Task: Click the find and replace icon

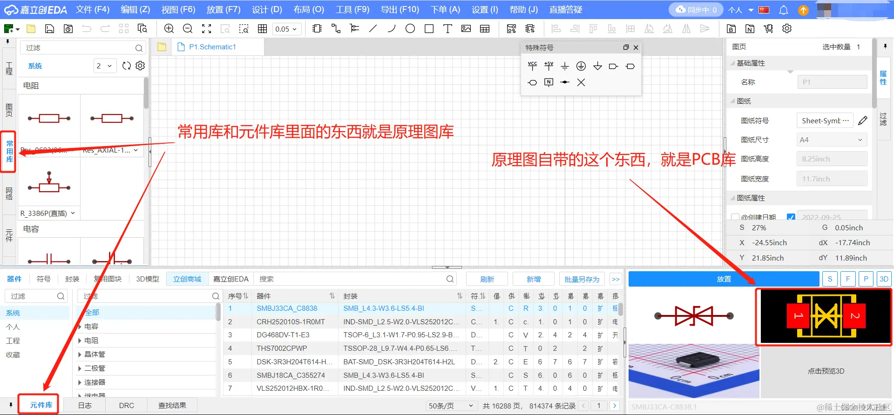Action: tap(142, 29)
